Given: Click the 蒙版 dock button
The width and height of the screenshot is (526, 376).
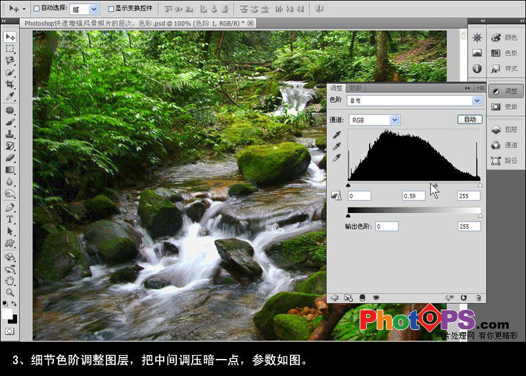Looking at the screenshot, I should coord(505,106).
